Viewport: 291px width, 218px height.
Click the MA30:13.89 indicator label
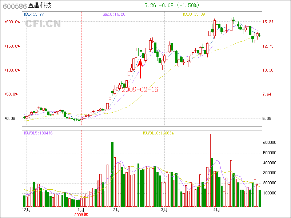point(194,14)
